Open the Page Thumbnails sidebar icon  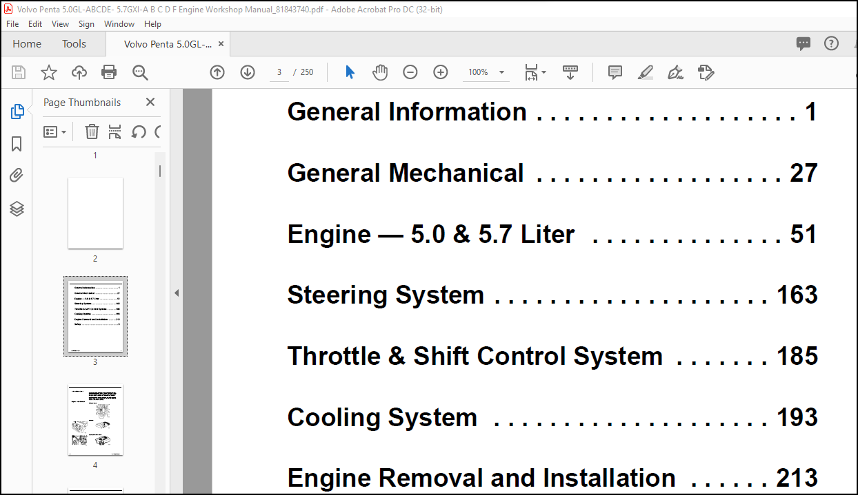(17, 112)
